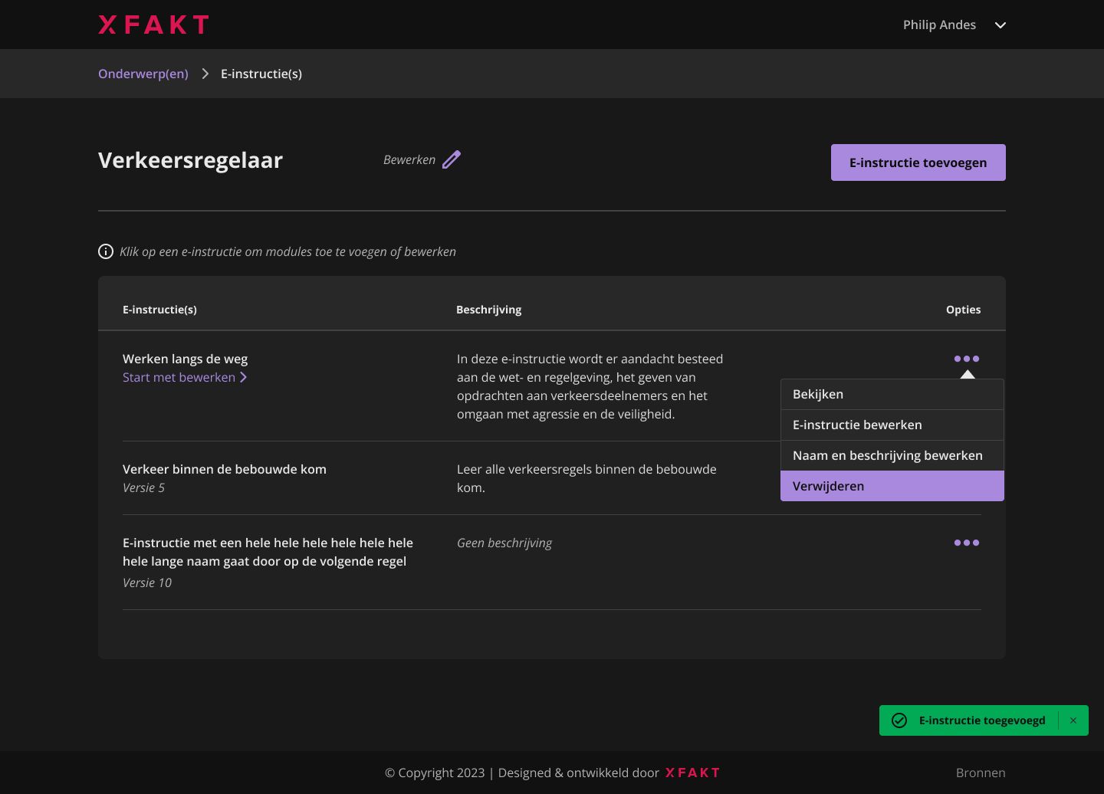Open options dots for the long-named E-instructie
1104x794 pixels.
[967, 543]
